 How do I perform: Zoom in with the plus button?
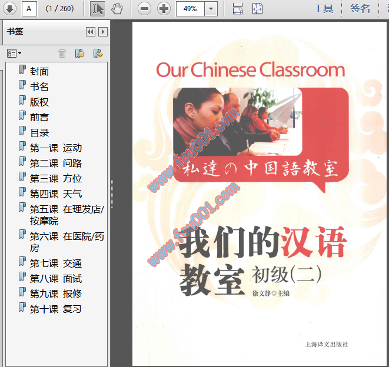[x=164, y=9]
